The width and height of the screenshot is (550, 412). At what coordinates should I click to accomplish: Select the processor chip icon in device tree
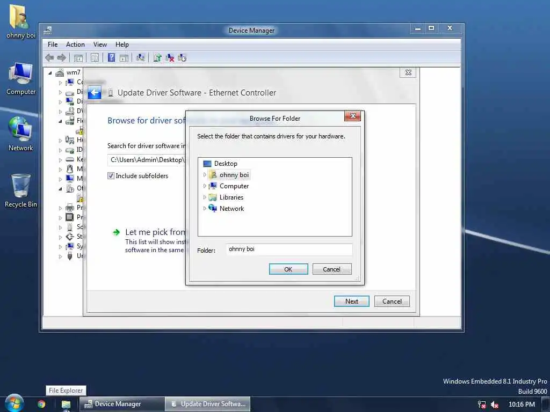pyautogui.click(x=70, y=217)
